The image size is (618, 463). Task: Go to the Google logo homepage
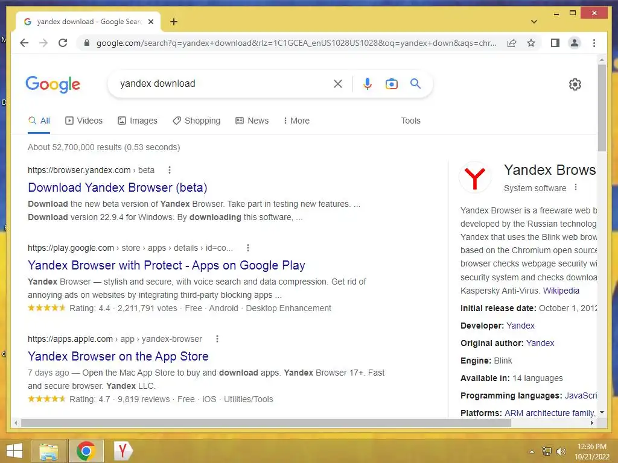(53, 84)
